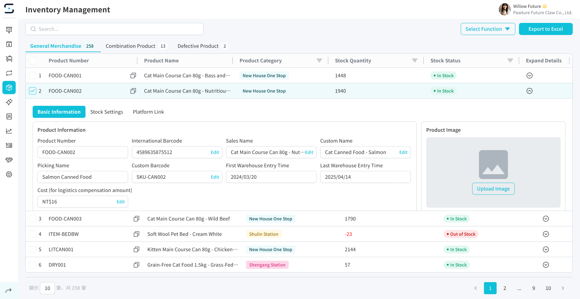Tick the checkbox for FOOD-CAN001 row
Image resolution: width=580 pixels, height=299 pixels.
click(x=33, y=76)
